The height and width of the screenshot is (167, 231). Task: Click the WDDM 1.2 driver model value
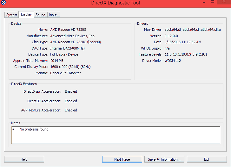[x=173, y=61]
